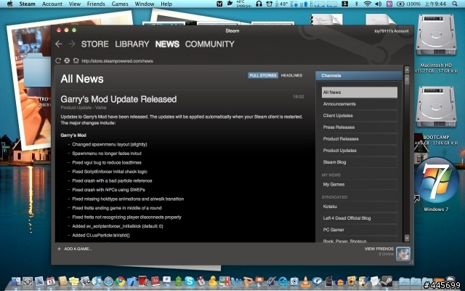Screen dimensions: 465x291
Task: Click the Wi-Fi status icon
Action: click(x=368, y=4)
